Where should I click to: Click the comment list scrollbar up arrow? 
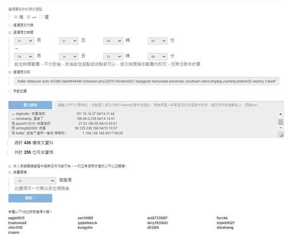[281, 114]
